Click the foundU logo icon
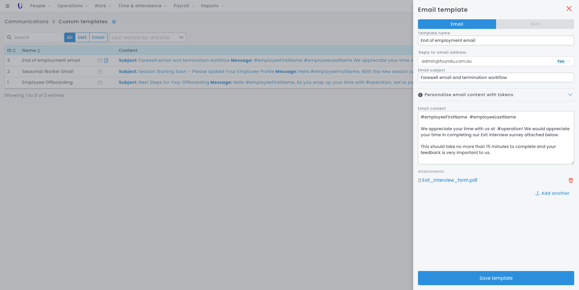Viewport: 579px width, 290px height. coord(20,6)
